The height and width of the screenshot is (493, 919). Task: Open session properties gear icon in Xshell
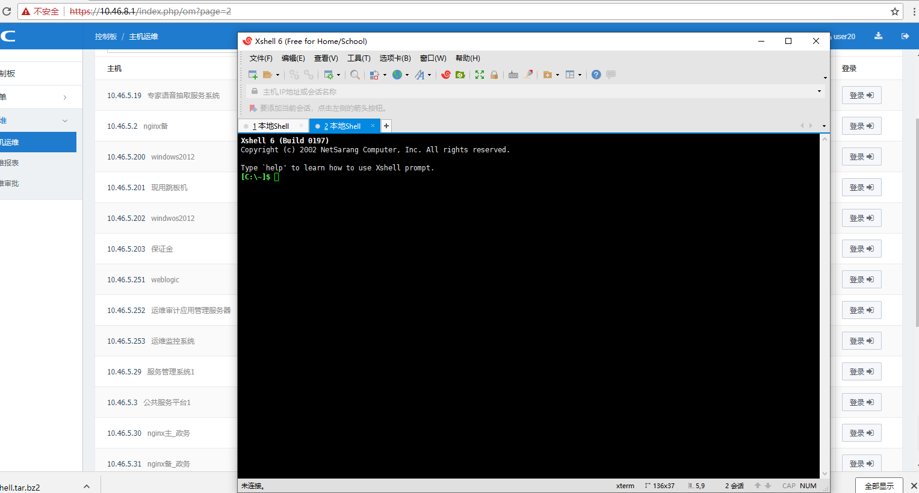coord(329,75)
